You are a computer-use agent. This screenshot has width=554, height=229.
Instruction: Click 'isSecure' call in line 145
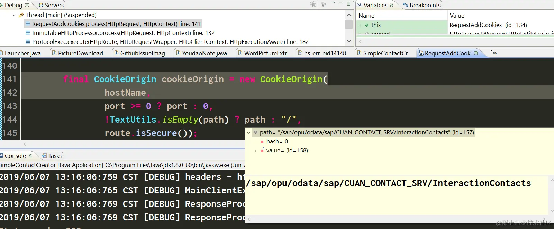click(156, 133)
